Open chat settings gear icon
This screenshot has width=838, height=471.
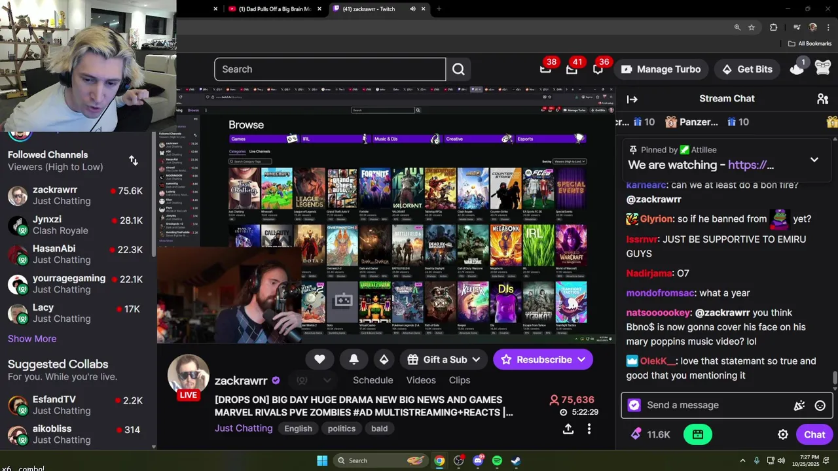tap(782, 434)
